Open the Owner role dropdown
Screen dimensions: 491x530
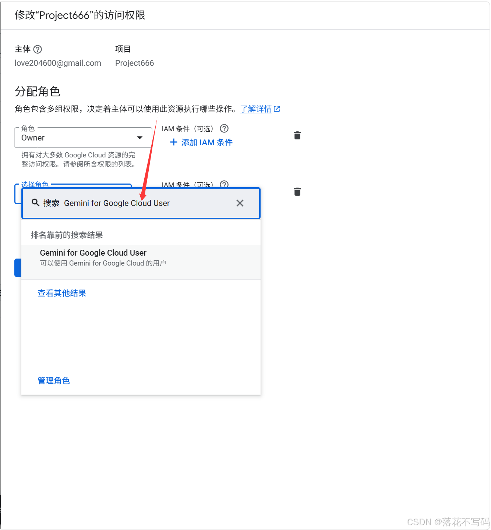83,138
